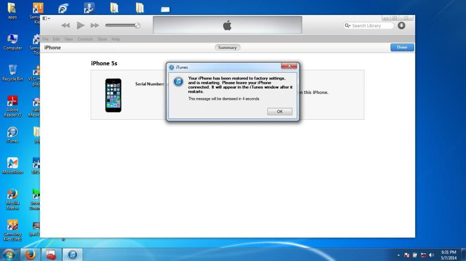This screenshot has width=466, height=261.
Task: Open Samsung Kies (Lite) desktop shortcut
Action: tap(12, 231)
